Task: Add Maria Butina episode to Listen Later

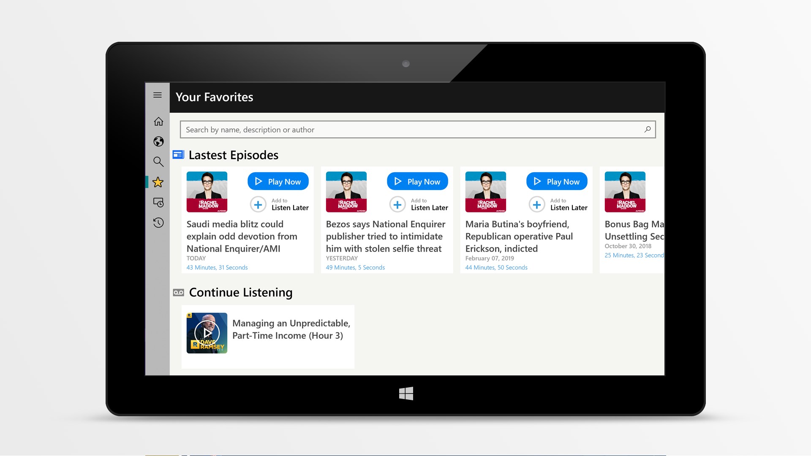Action: pos(537,205)
